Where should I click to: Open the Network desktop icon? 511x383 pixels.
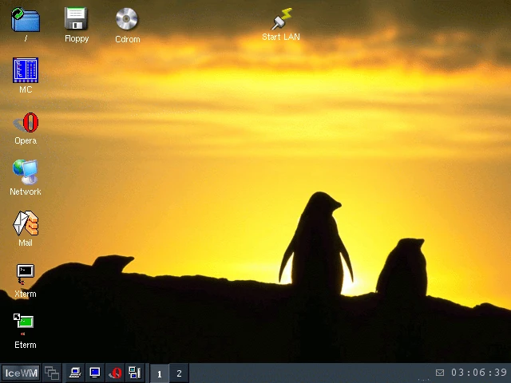[x=26, y=174]
